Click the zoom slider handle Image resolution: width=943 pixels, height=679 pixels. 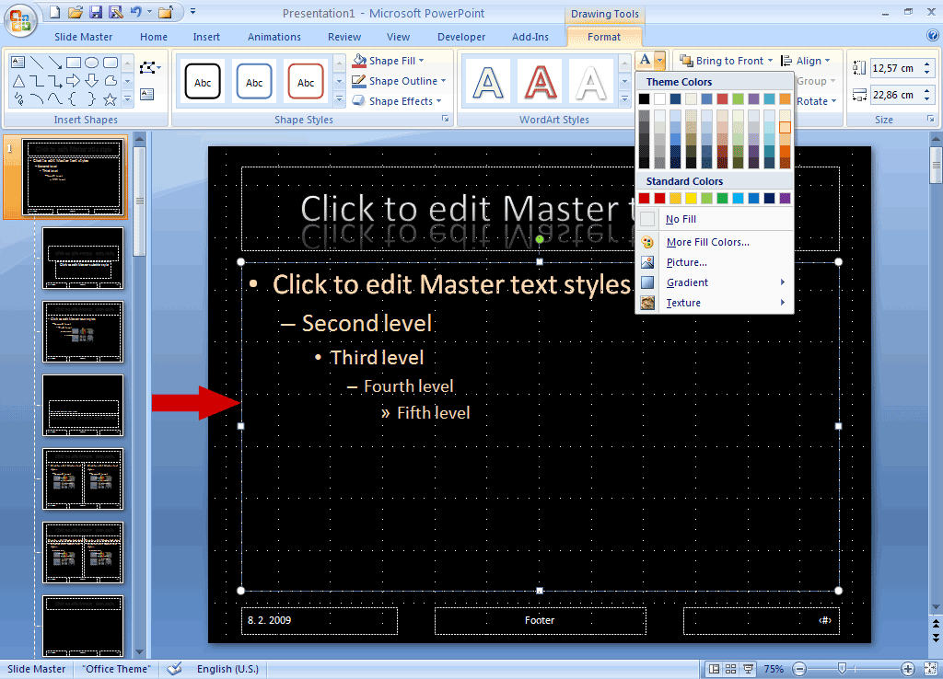(x=842, y=669)
